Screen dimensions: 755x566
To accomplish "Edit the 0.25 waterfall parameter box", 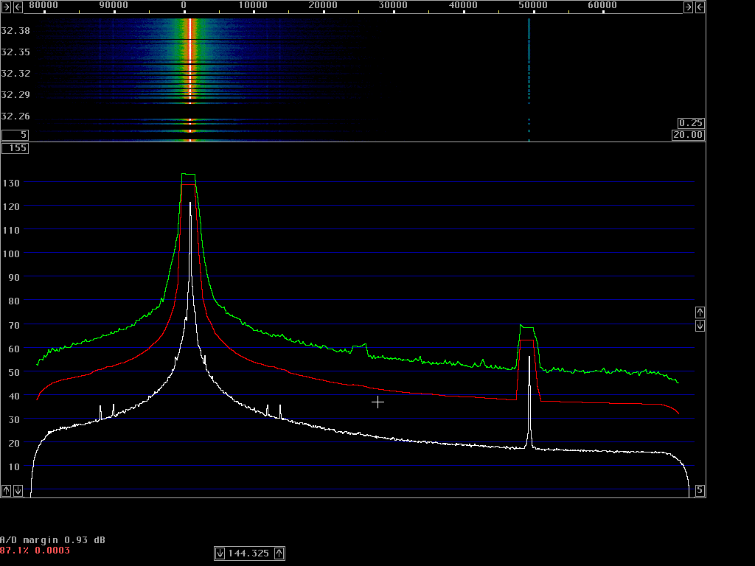I will pyautogui.click(x=691, y=123).
